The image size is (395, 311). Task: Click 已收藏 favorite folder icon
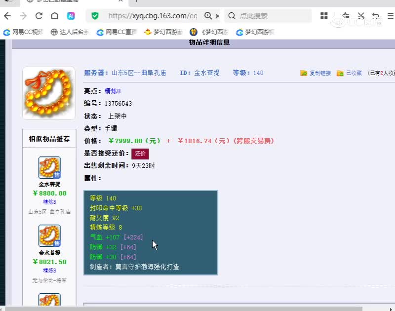pyautogui.click(x=340, y=73)
